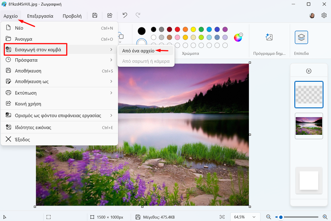
Task: Click the selection size icon in status bar
Action: 49,217
